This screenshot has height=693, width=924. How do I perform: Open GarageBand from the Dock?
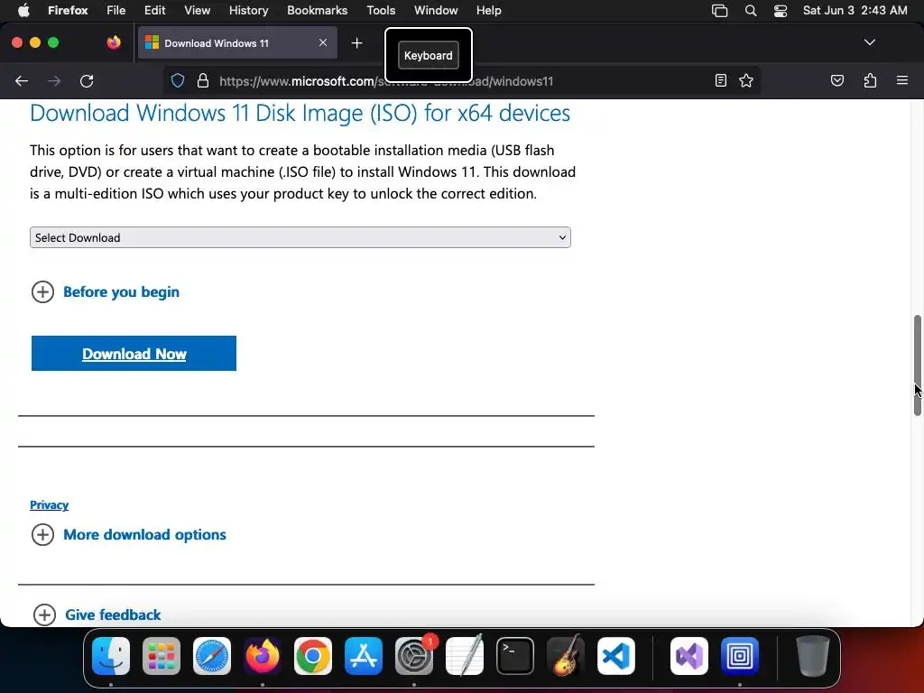[566, 656]
